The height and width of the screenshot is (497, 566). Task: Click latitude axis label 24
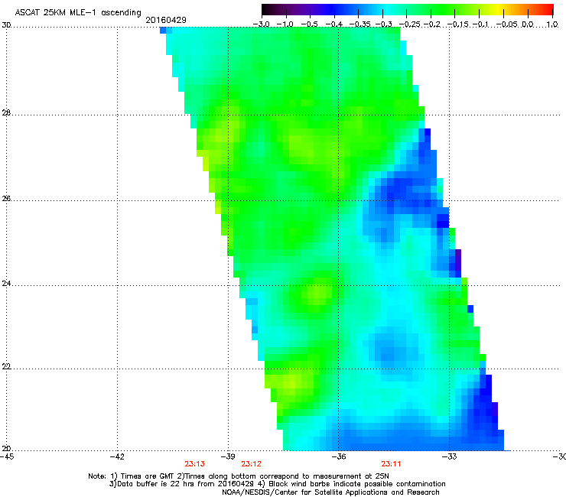(6, 284)
